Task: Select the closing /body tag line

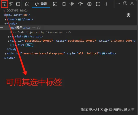Action: (12, 49)
